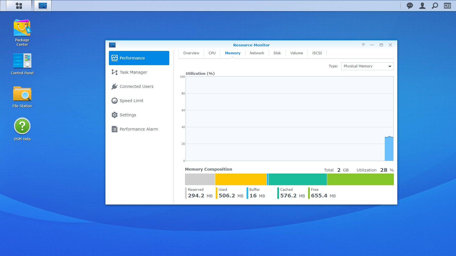Go to Task Manager in the sidebar
Viewport: 456px width, 256px height.
pos(139,72)
